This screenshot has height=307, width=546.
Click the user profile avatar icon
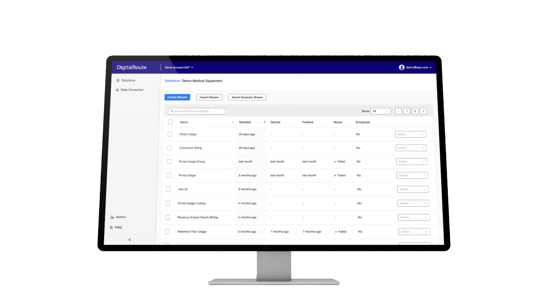point(401,67)
